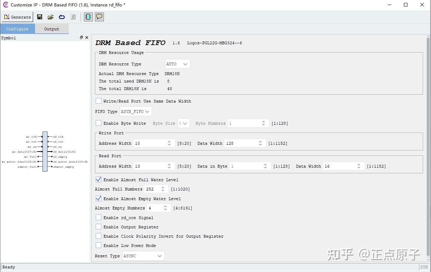The height and width of the screenshot is (272, 431).
Task: Click the speech bubble comment icon
Action: click(x=99, y=16)
